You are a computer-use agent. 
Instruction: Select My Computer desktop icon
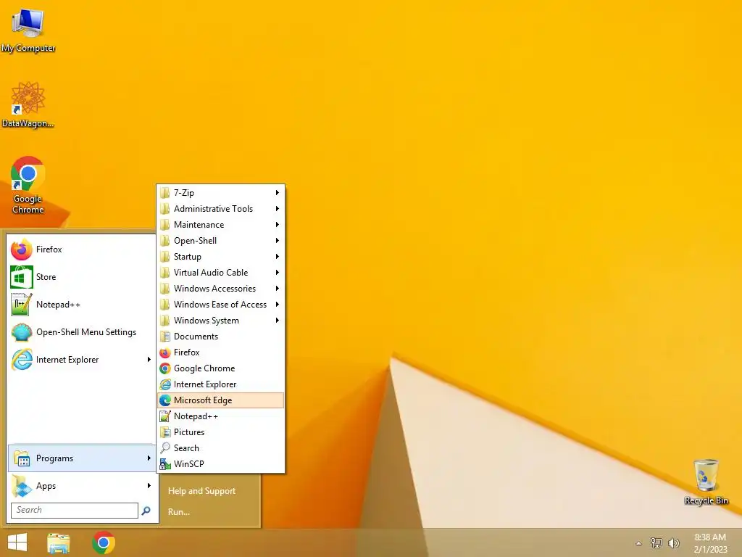tap(28, 30)
